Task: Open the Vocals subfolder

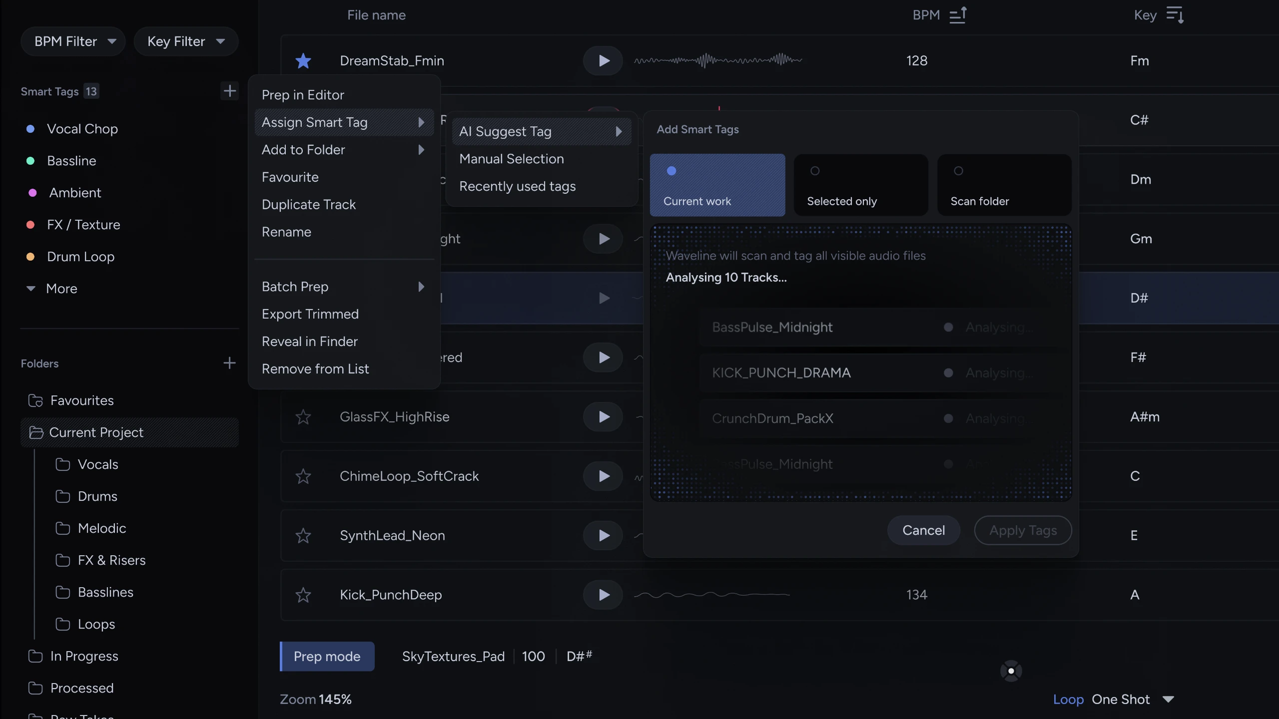Action: pyautogui.click(x=87, y=464)
